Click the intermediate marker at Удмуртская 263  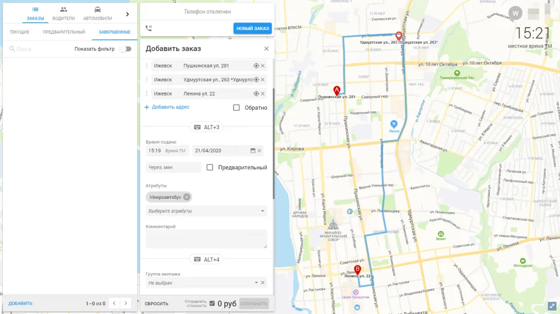399,35
